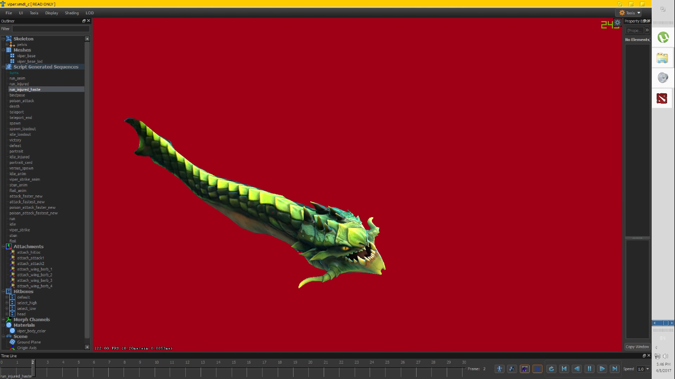Open the Tools menu in menu bar
The width and height of the screenshot is (675, 379).
click(x=34, y=13)
